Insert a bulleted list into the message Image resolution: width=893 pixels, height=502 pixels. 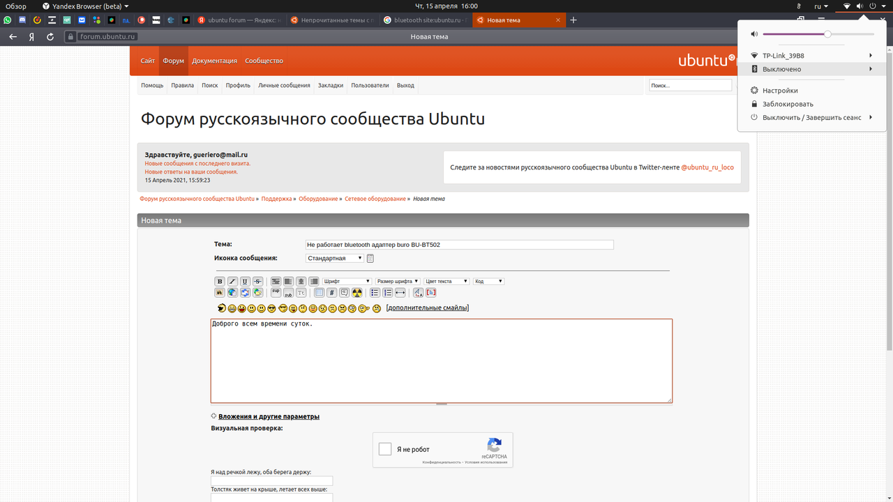(374, 292)
